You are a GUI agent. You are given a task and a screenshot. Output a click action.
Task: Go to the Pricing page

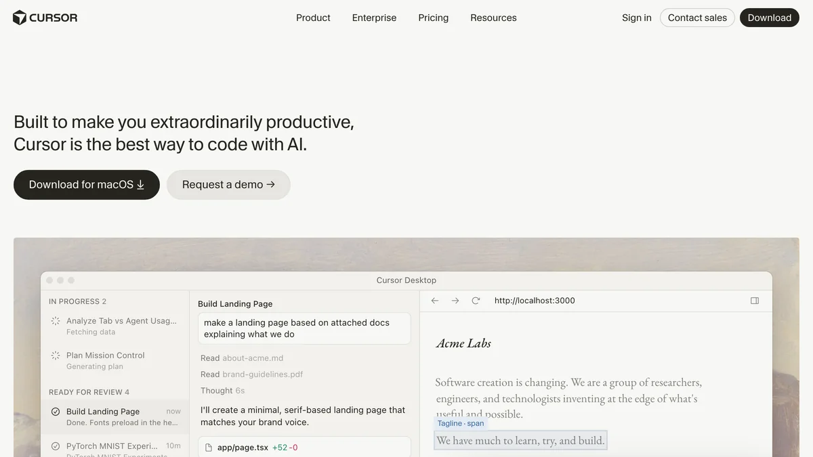point(434,18)
